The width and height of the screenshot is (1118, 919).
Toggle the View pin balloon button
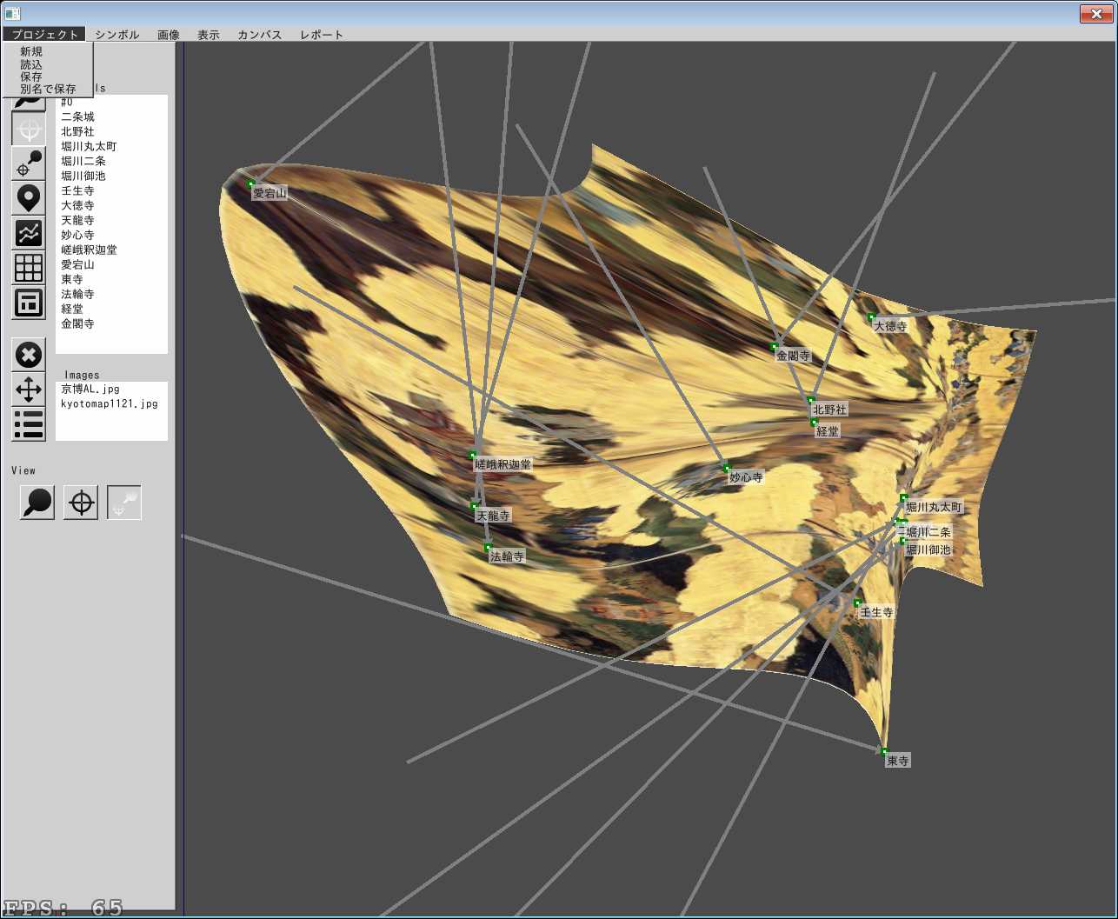click(x=37, y=503)
